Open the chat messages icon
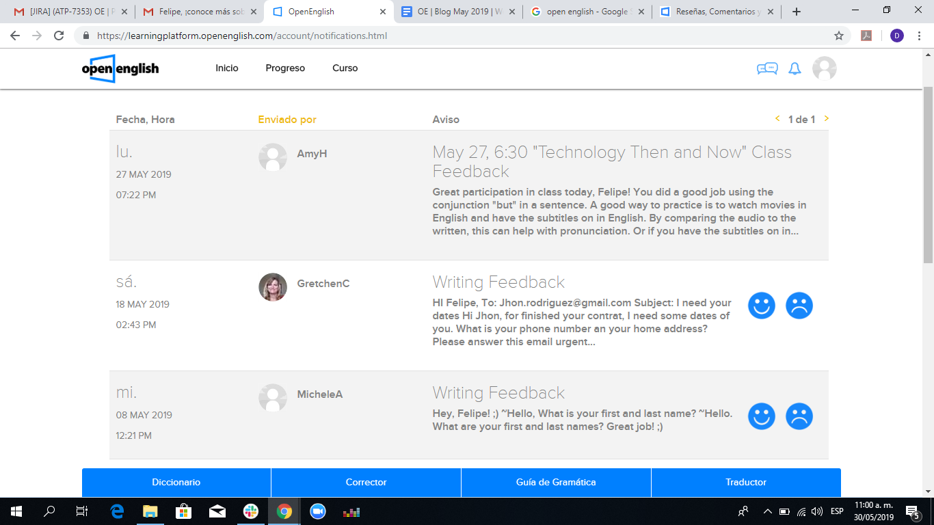 (767, 68)
